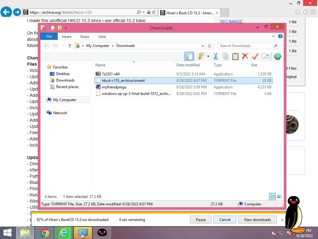Switch to large icons view
318x239 pixels.
click(x=279, y=196)
